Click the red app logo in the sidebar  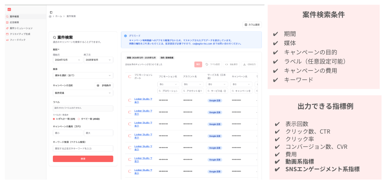(x=9, y=10)
